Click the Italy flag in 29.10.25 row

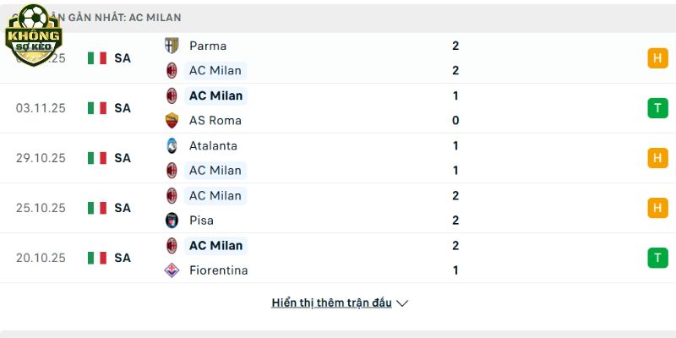(x=97, y=158)
